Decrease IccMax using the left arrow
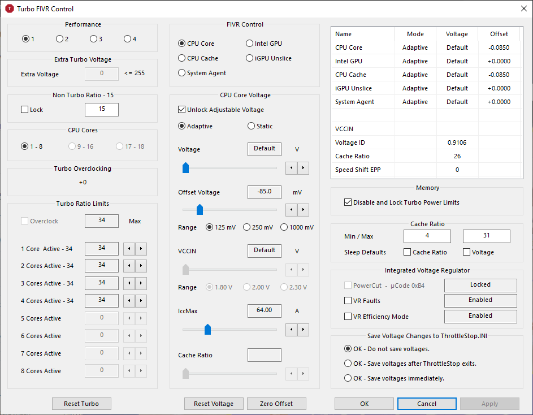This screenshot has width=533, height=415. [x=291, y=330]
